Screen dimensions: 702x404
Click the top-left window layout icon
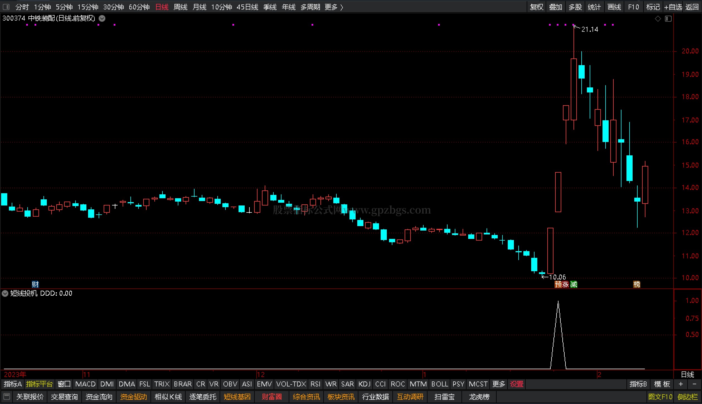coord(6,7)
